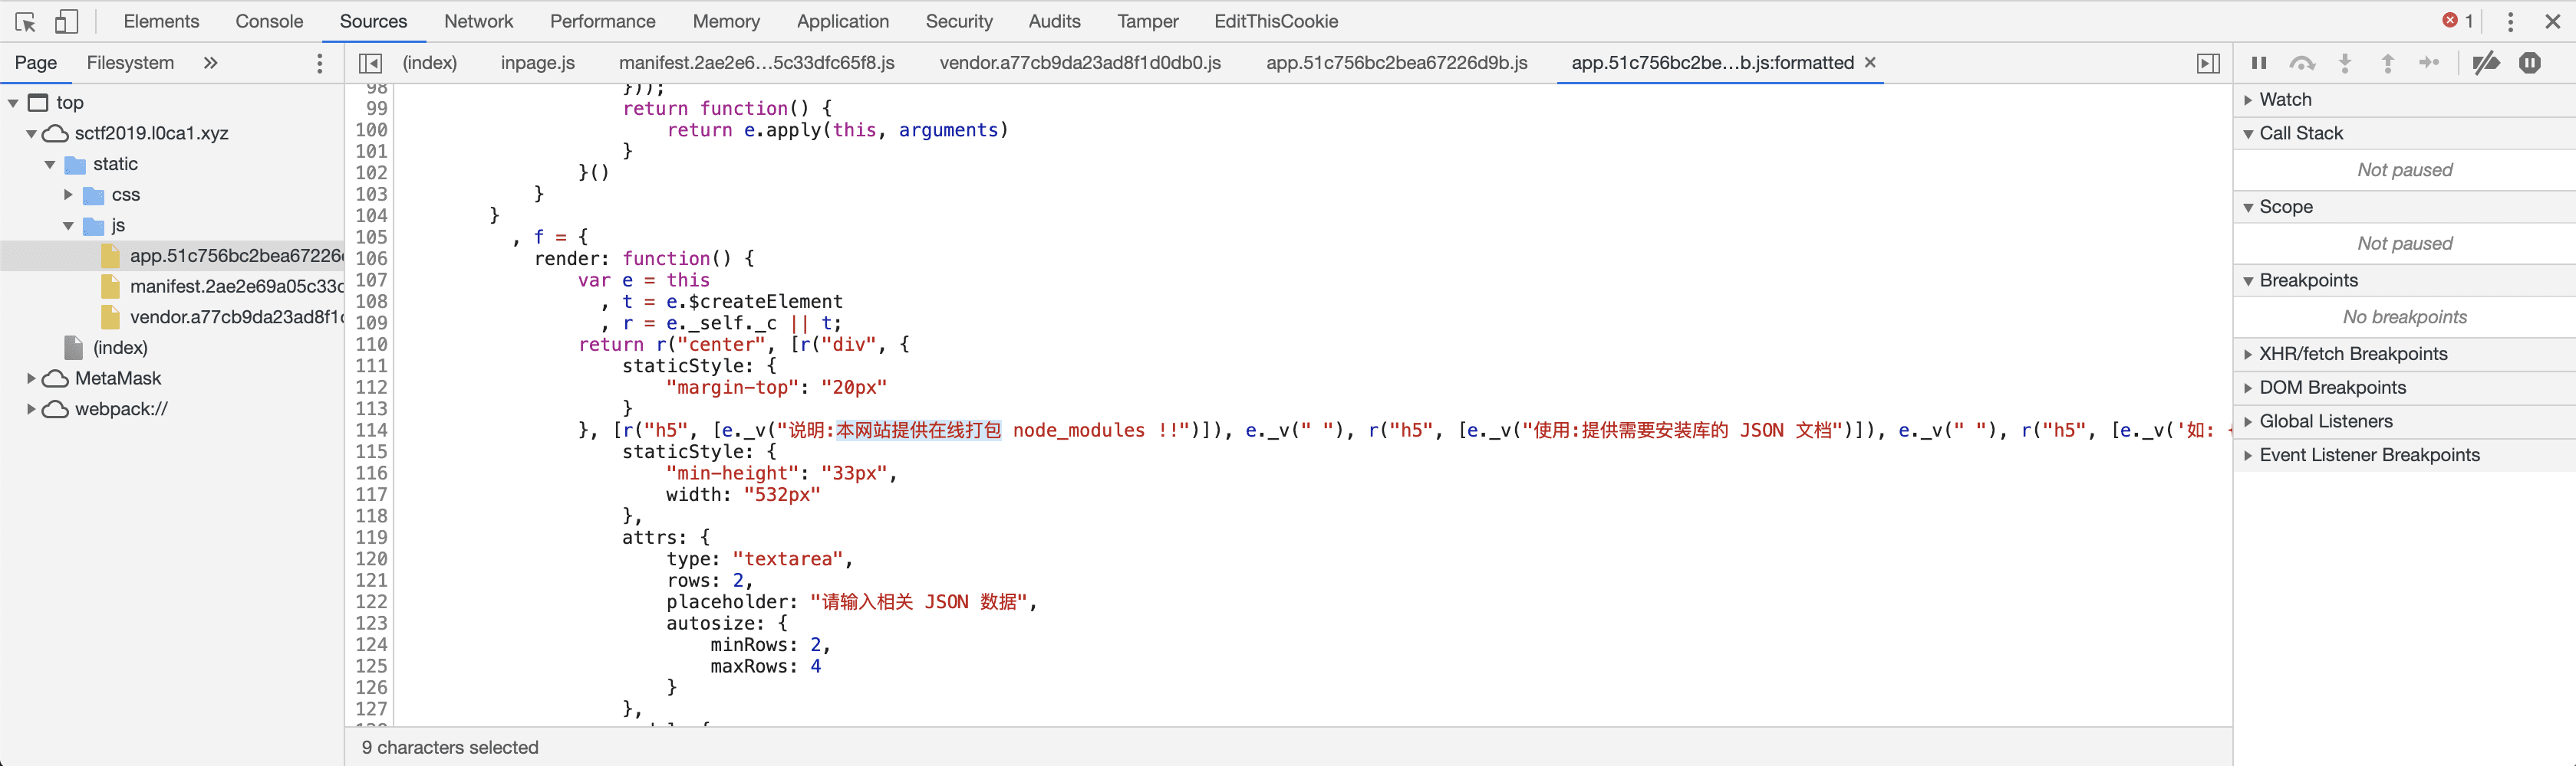Toggle the device toolbar icon

click(x=66, y=21)
